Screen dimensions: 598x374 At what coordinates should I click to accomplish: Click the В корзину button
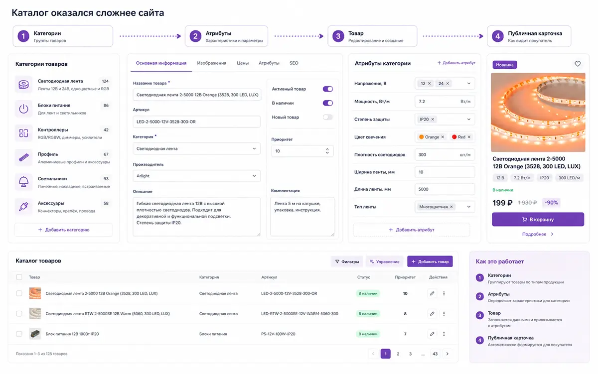[x=538, y=219]
